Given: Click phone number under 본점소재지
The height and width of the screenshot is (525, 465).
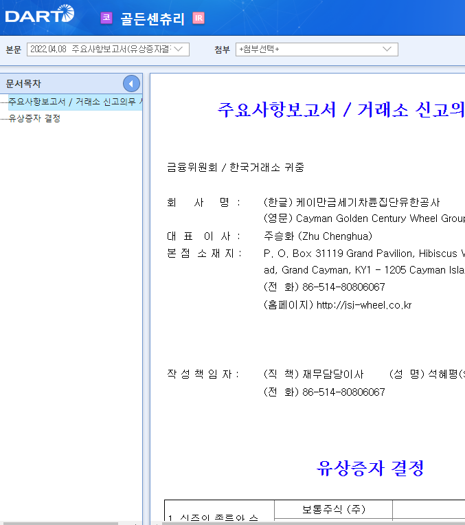Looking at the screenshot, I should coord(343,287).
